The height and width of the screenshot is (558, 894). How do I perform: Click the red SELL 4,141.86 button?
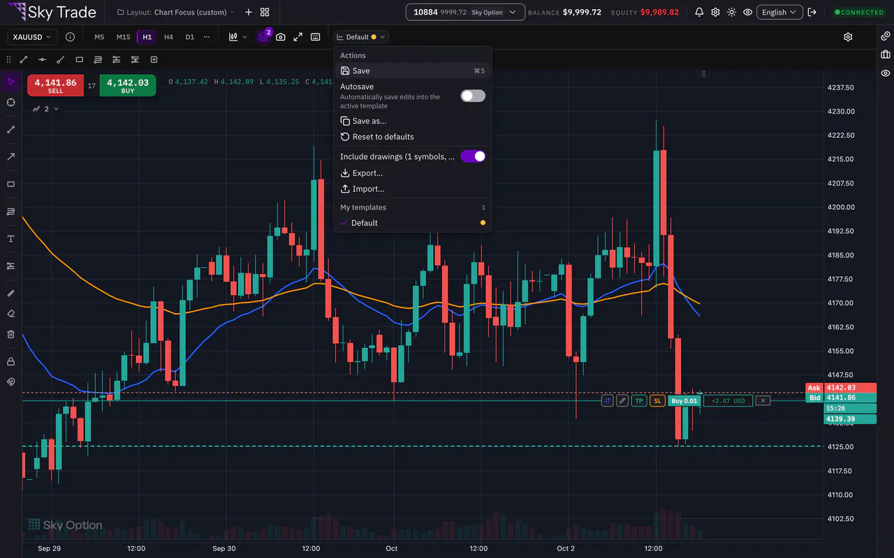click(55, 86)
